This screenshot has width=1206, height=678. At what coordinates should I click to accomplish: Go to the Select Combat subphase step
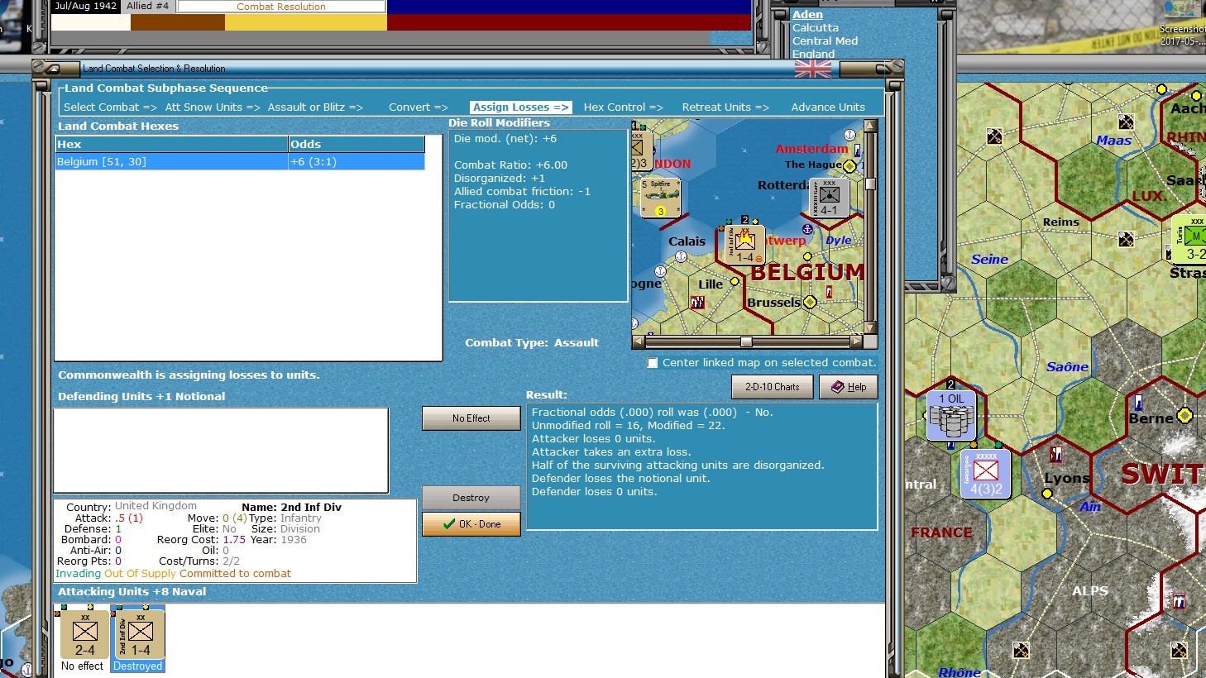pos(110,107)
